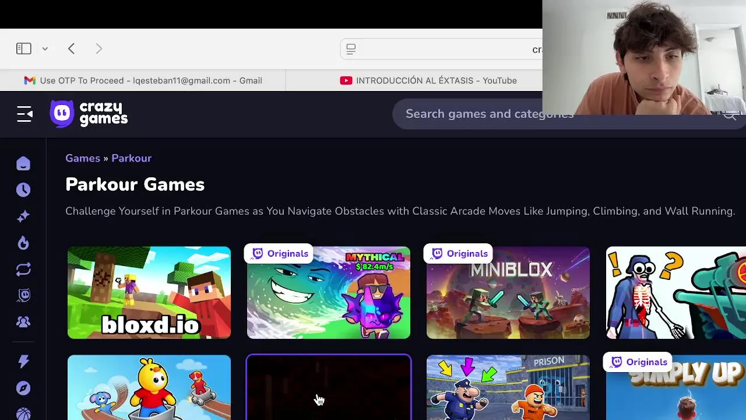Go forward to next page
The image size is (746, 420).
pos(98,49)
